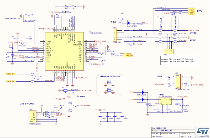Click the Board Ident: PC13=0 note
The image size is (210, 138).
pyautogui.click(x=12, y=19)
